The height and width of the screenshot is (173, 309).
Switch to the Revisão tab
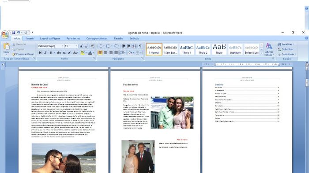118,39
